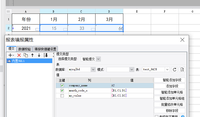The image size is (200, 117).
Task: Click the [B2,C2,D2] value cell
Action: (132, 96)
